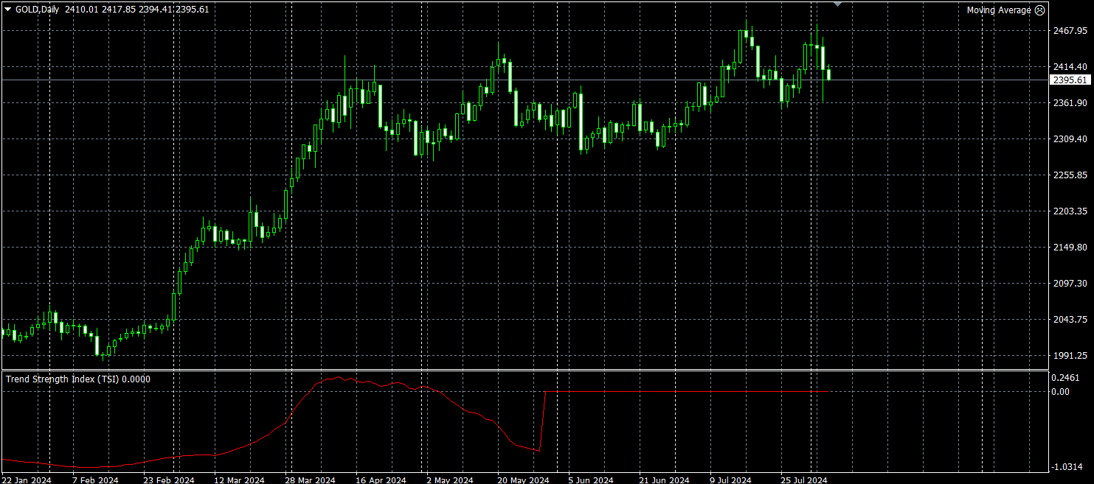Viewport: 1094px width, 484px height.
Task: Click the 23 Feb 2024 date label
Action: point(169,480)
